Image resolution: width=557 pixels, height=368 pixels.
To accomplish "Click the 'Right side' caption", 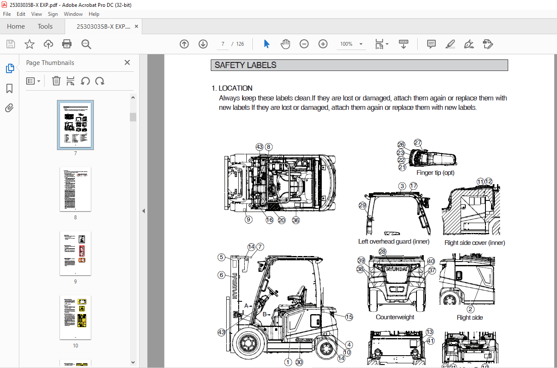I will 470,318.
